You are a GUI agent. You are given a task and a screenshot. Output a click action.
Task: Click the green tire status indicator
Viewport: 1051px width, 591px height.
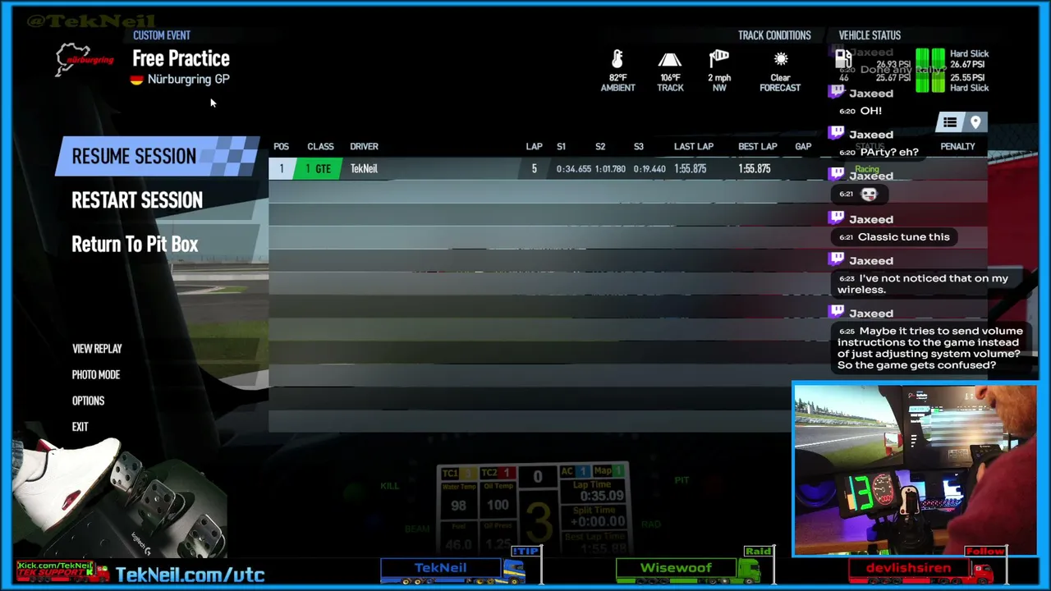[930, 70]
